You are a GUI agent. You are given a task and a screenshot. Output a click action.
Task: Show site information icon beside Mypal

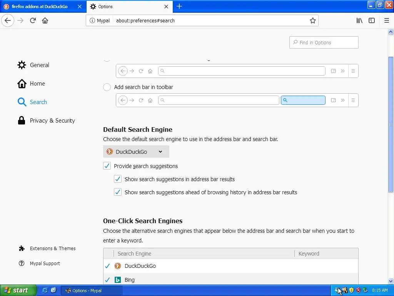coord(92,20)
